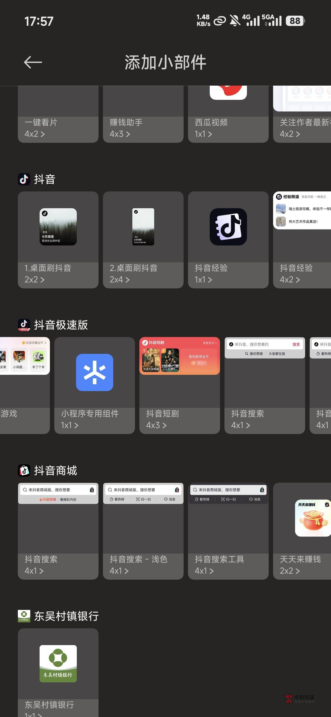The image size is (331, 717).
Task: Open 2.桌面刷抖音 2x4 widget preview
Action: click(143, 227)
